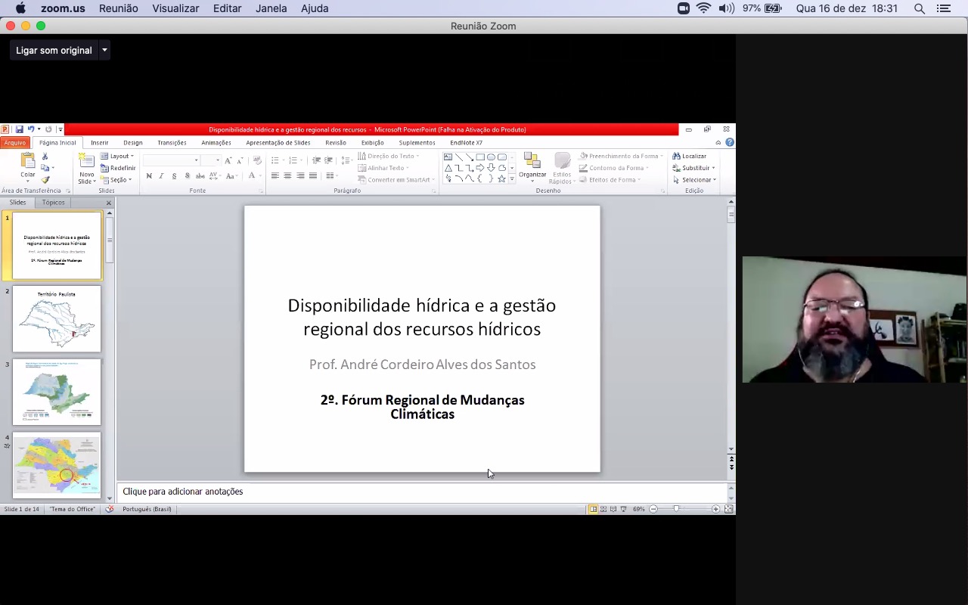Click the zoom slider in status bar
Image resolution: width=968 pixels, height=605 pixels.
(676, 509)
